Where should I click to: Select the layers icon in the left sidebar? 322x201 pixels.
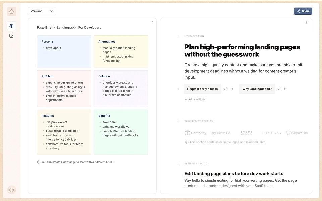tap(11, 25)
